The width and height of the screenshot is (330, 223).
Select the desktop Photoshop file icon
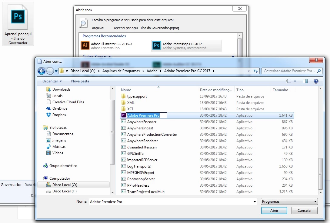coord(18,24)
